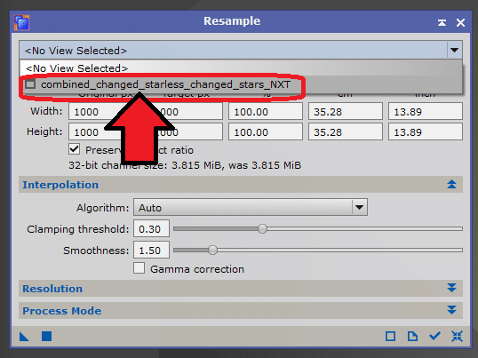Click the Interpolation section title
The width and height of the screenshot is (478, 358).
pyautogui.click(x=60, y=185)
